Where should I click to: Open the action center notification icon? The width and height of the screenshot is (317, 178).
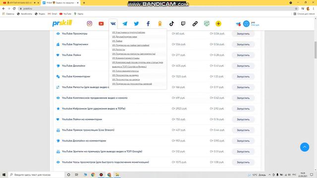(312, 175)
